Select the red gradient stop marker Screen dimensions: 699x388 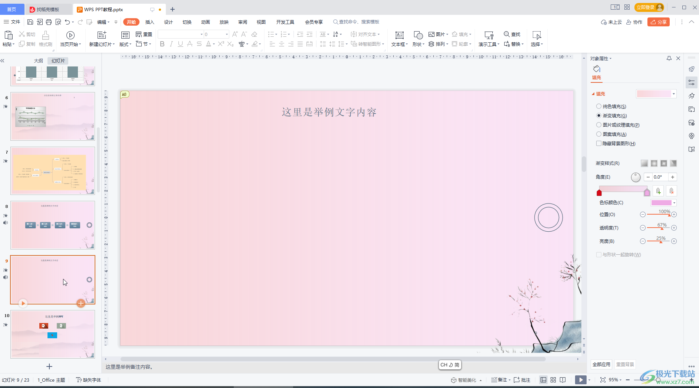point(599,192)
